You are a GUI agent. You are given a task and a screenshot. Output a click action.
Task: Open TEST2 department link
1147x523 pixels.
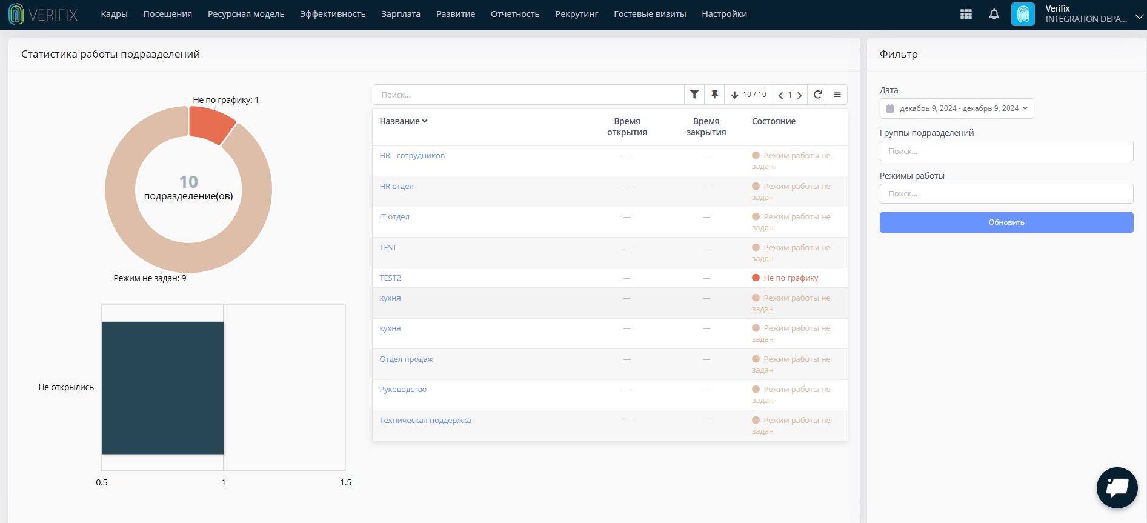[x=390, y=278]
